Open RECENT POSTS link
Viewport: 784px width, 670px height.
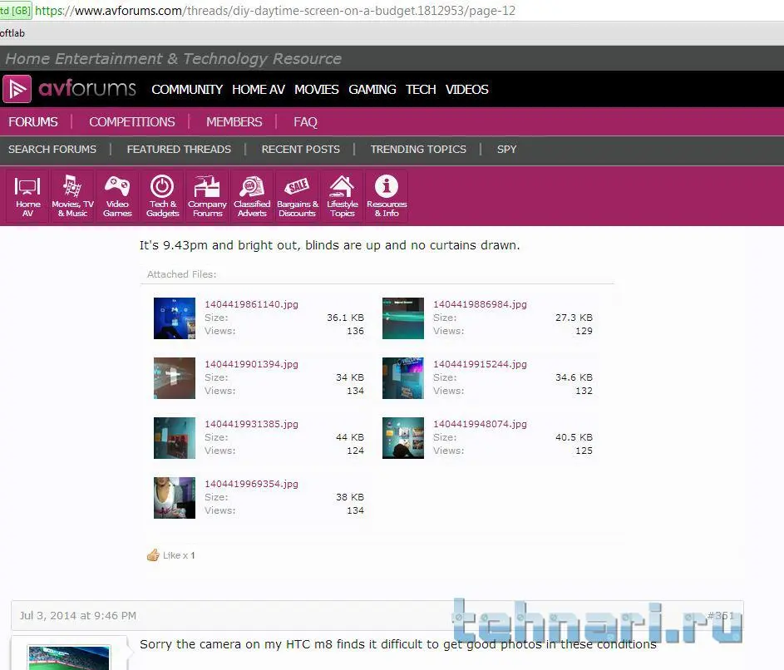[300, 150]
